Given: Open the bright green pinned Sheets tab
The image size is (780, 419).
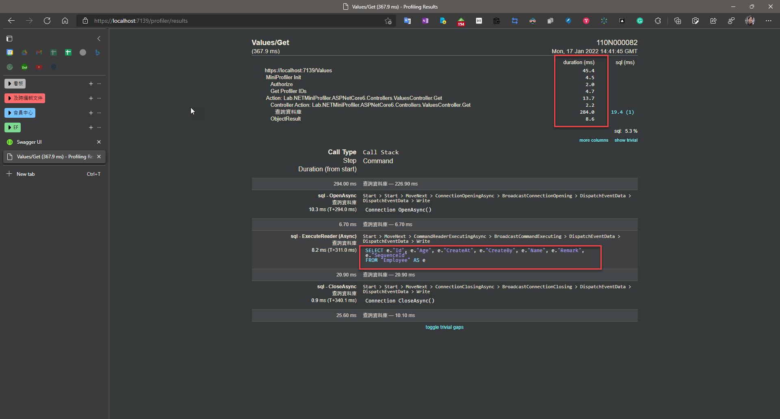Looking at the screenshot, I should (68, 52).
